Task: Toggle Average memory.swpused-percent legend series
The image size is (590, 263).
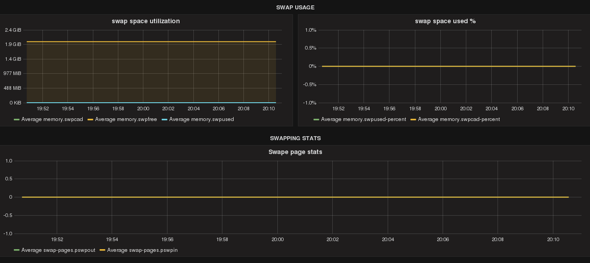Action: click(x=364, y=119)
